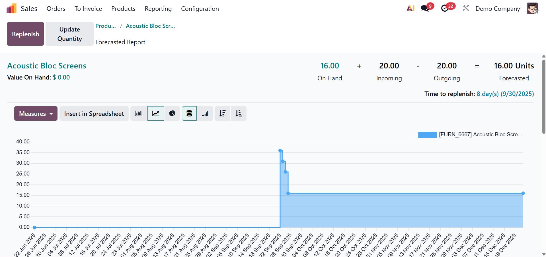This screenshot has width=546, height=257.
Task: Toggle the FURN_6667 series in the legend
Action: pos(481,134)
